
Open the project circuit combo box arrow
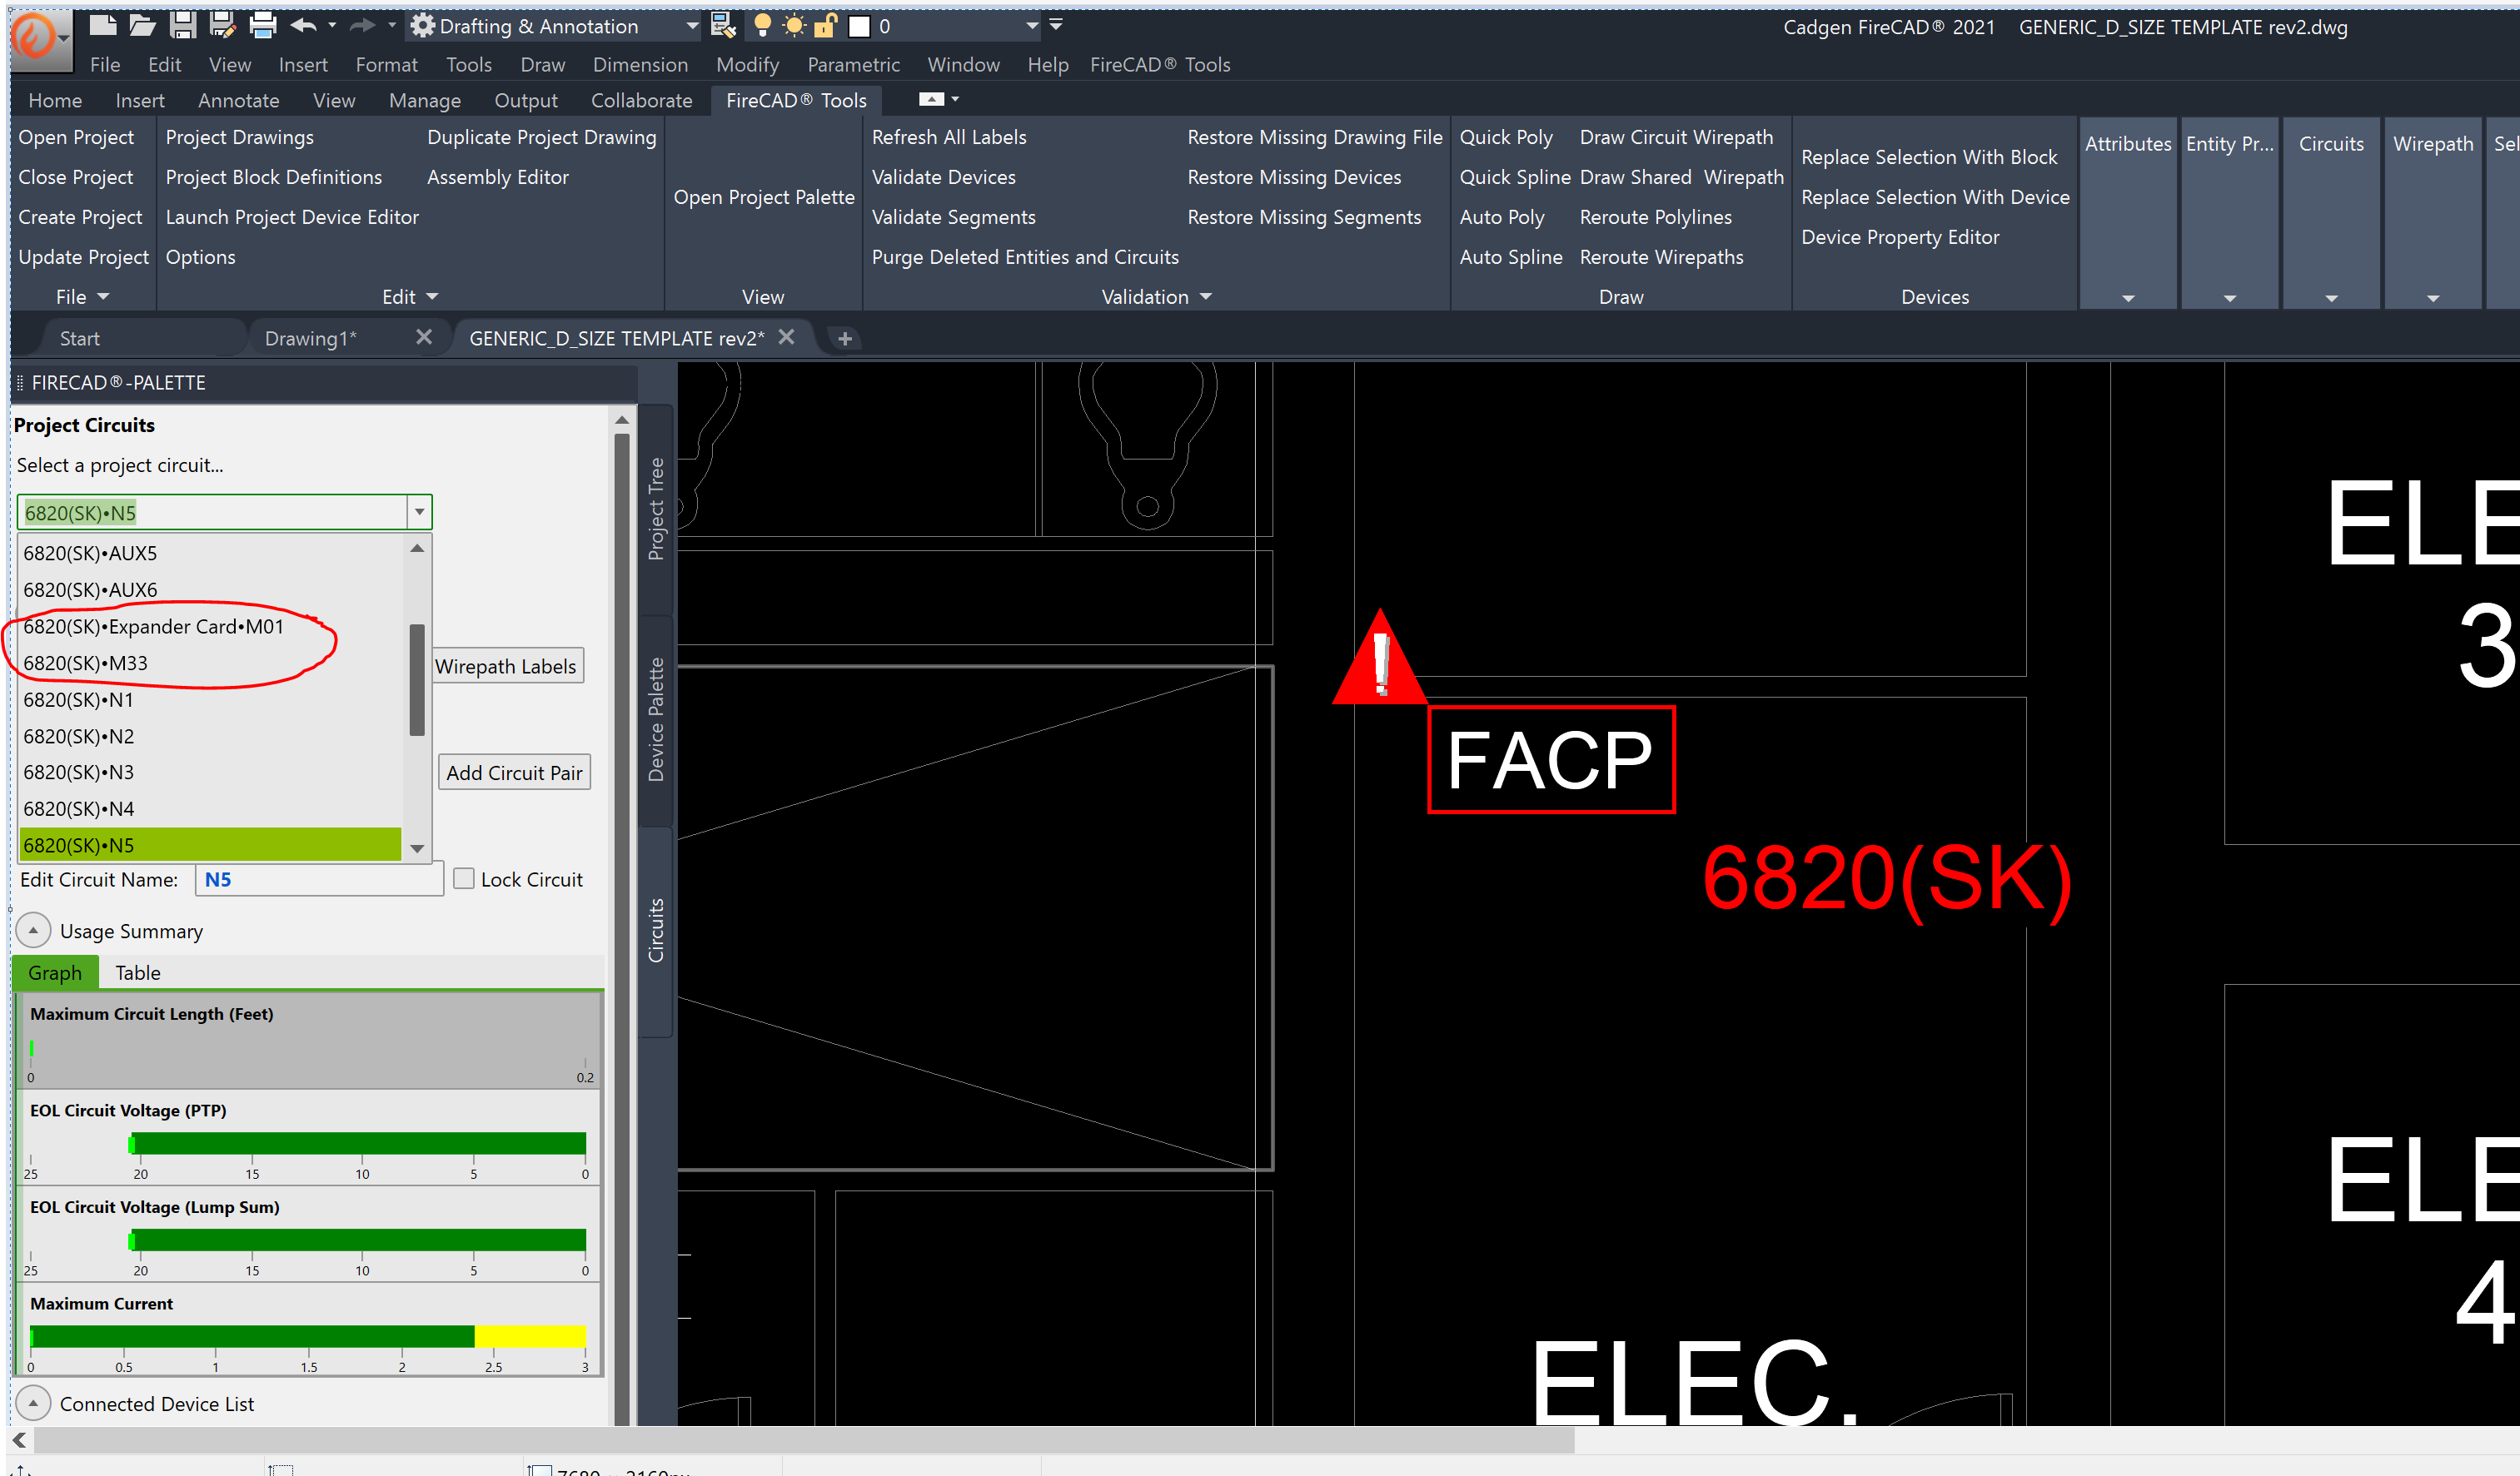(419, 512)
